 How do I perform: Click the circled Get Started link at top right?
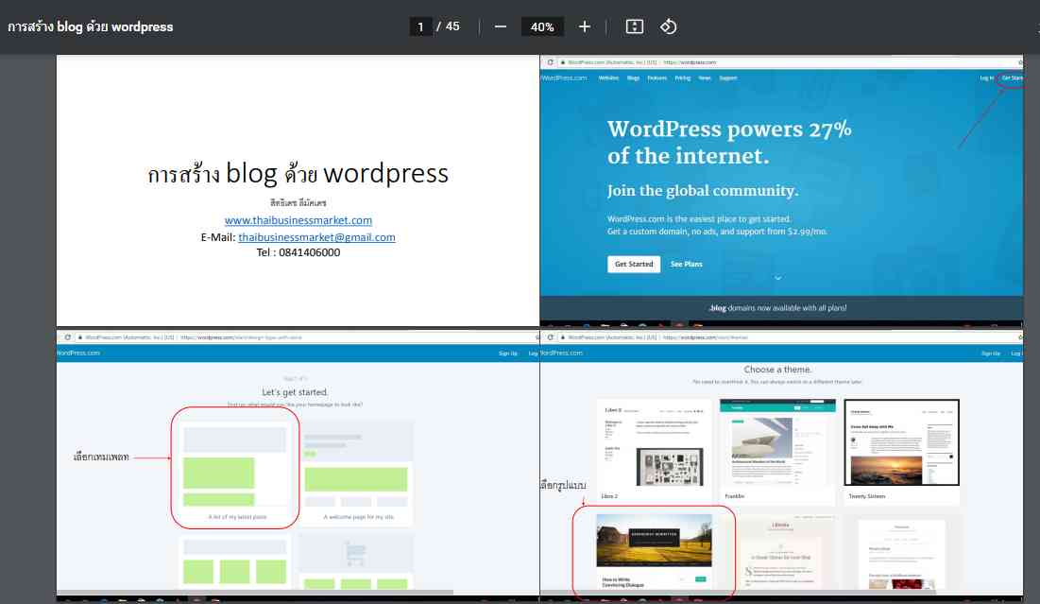click(1012, 78)
